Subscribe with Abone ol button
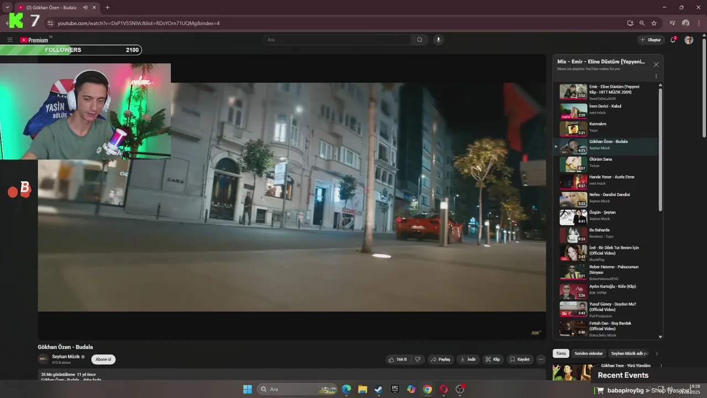Image resolution: width=707 pixels, height=398 pixels. (x=103, y=359)
